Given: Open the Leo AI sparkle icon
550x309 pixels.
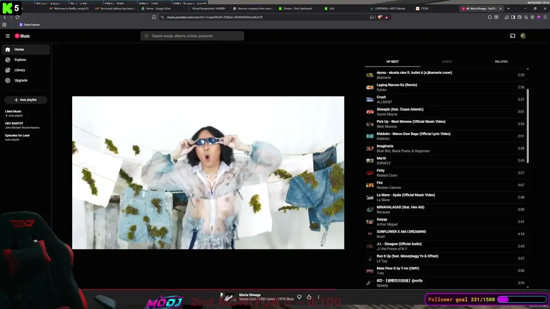Looking at the screenshot, I should [526, 17].
